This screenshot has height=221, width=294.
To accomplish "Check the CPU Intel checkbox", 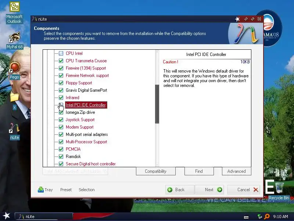I will point(61,53).
